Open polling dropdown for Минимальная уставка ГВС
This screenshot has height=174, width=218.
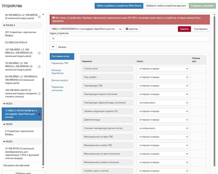pyautogui.click(x=162, y=145)
